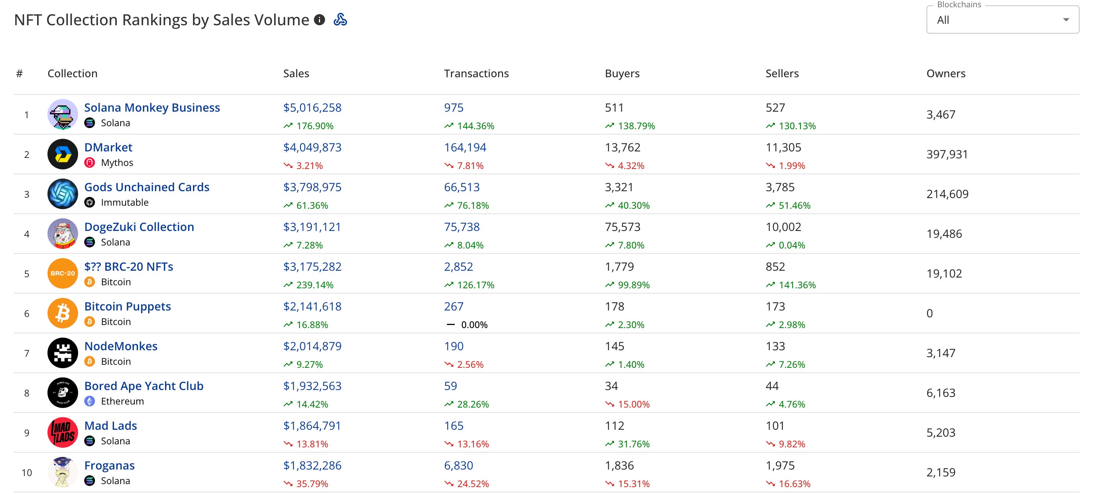Click the orange BRC-20 collection logo
Screen dimensions: 1098x494
click(63, 273)
